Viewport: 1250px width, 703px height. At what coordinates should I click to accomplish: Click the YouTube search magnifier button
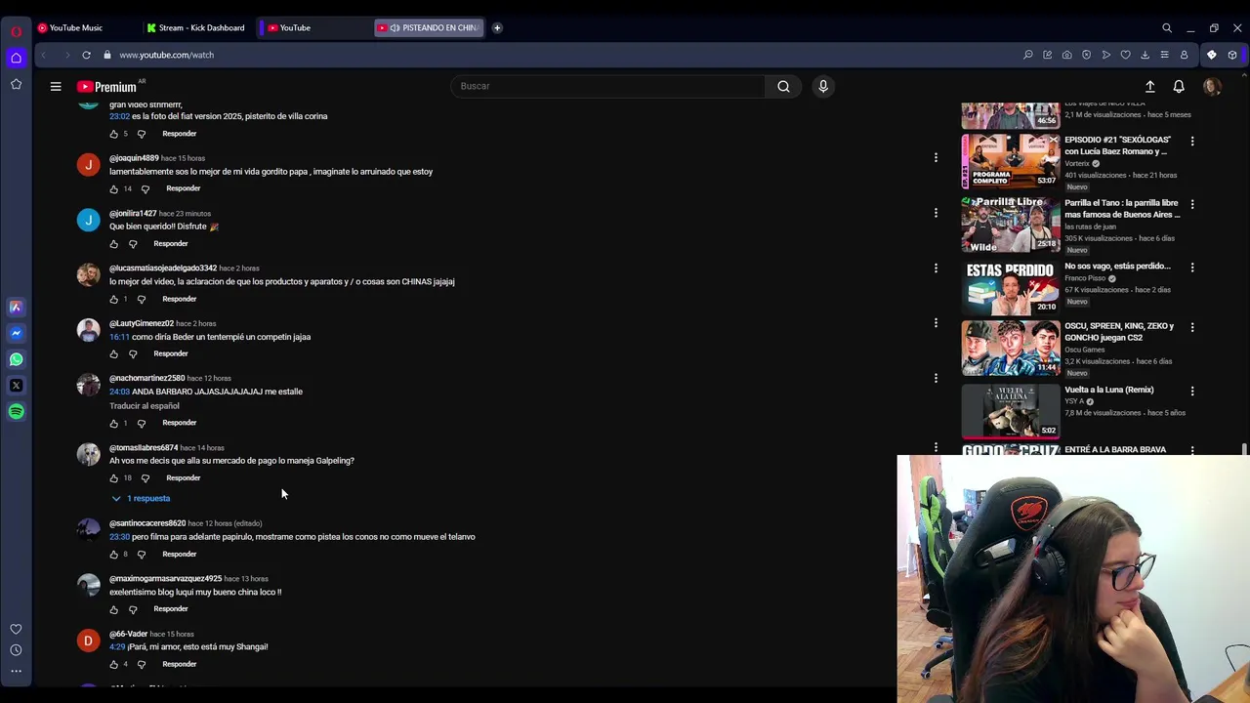pyautogui.click(x=783, y=86)
